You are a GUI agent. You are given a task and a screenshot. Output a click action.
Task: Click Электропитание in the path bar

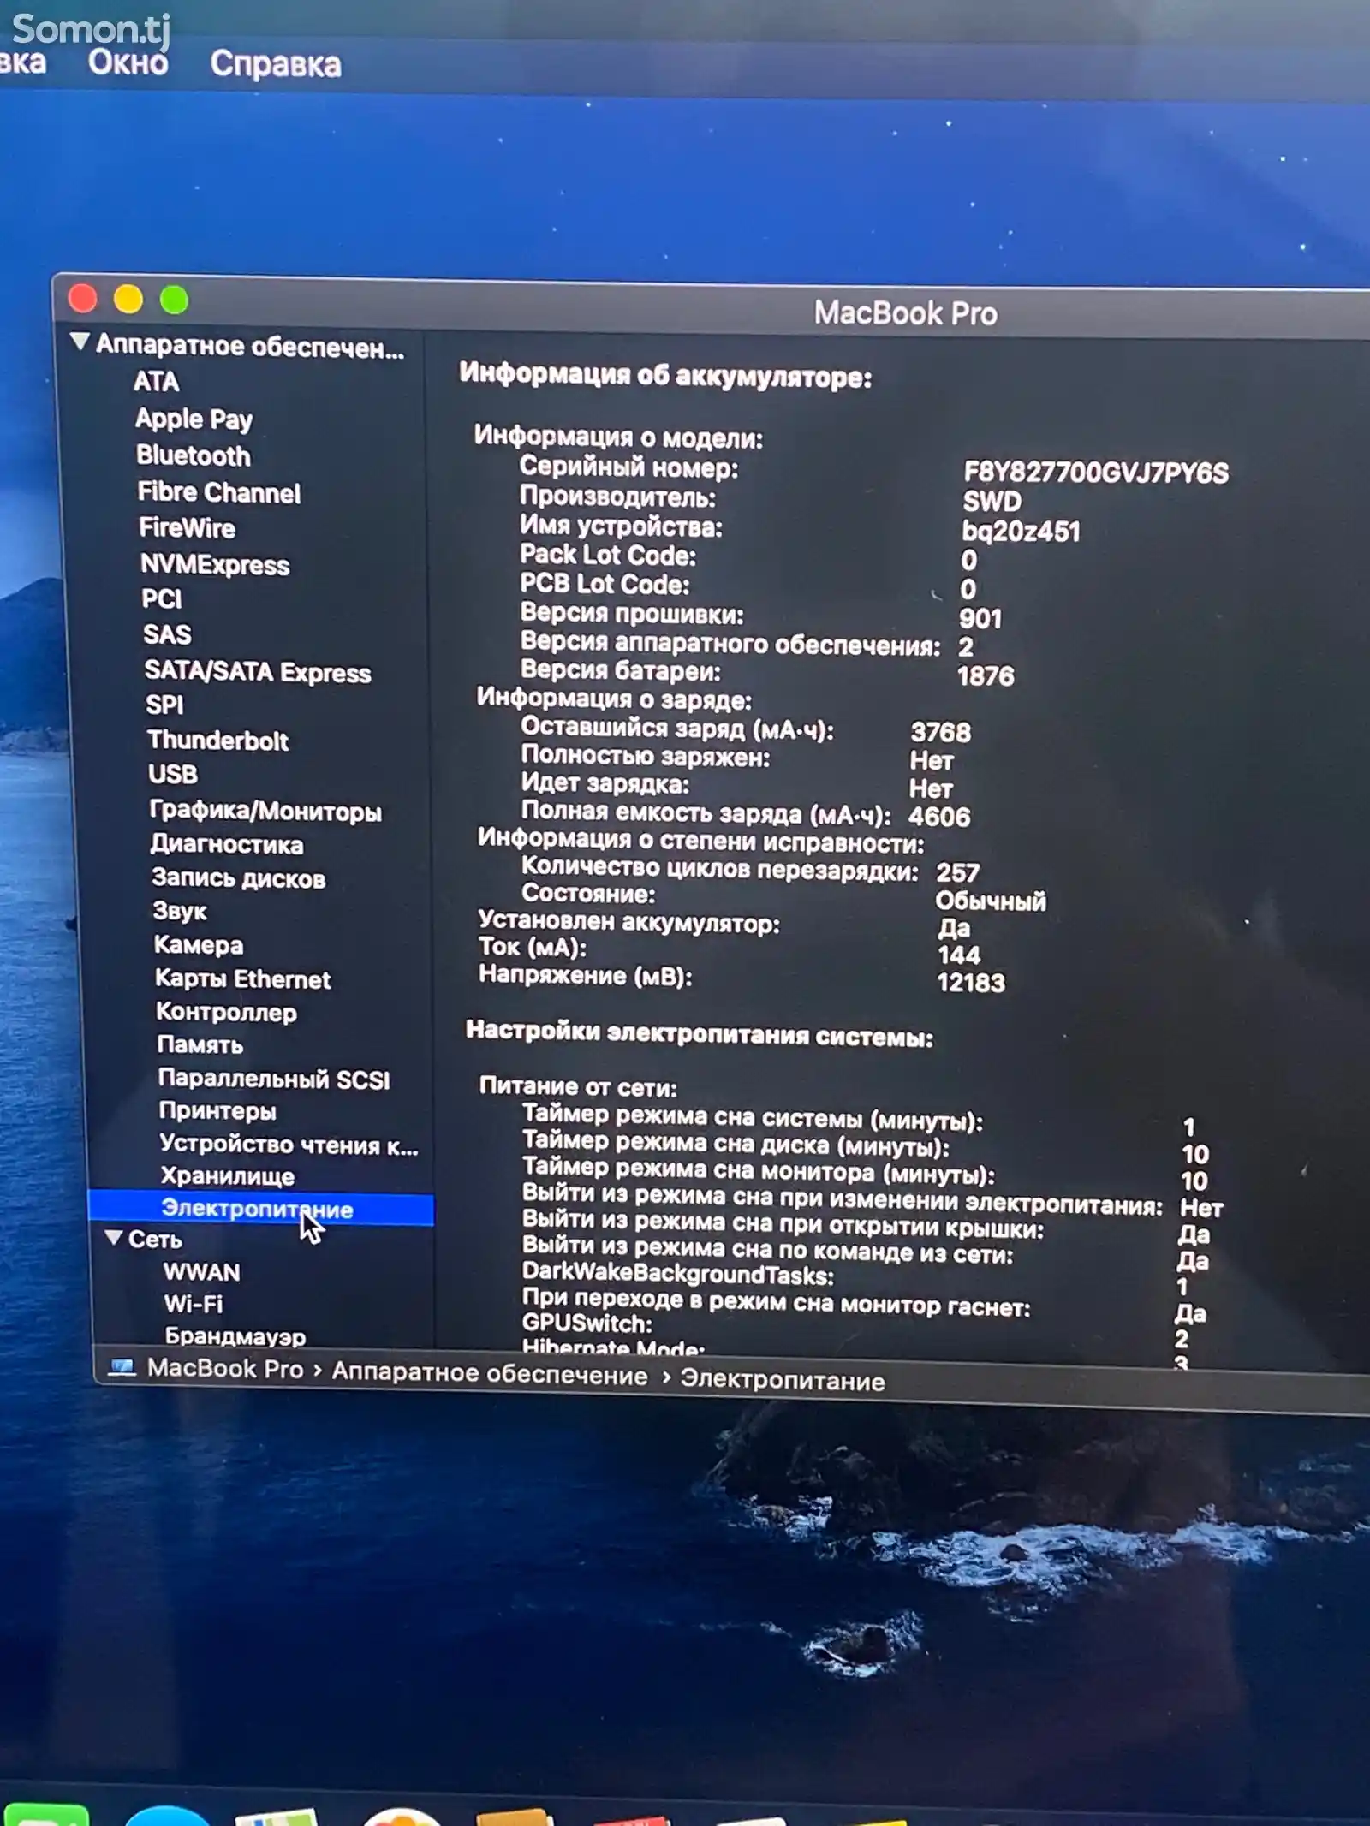pyautogui.click(x=783, y=1380)
